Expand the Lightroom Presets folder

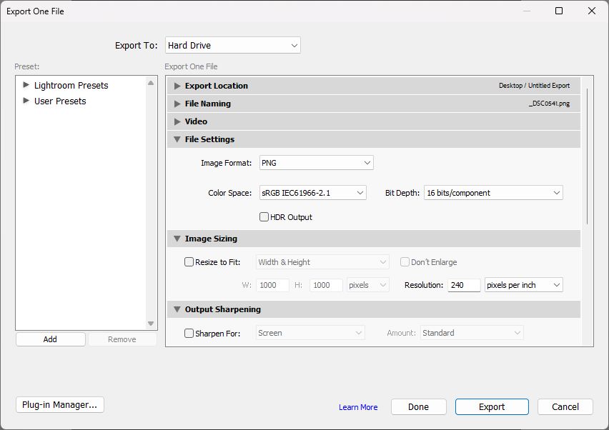click(x=26, y=84)
